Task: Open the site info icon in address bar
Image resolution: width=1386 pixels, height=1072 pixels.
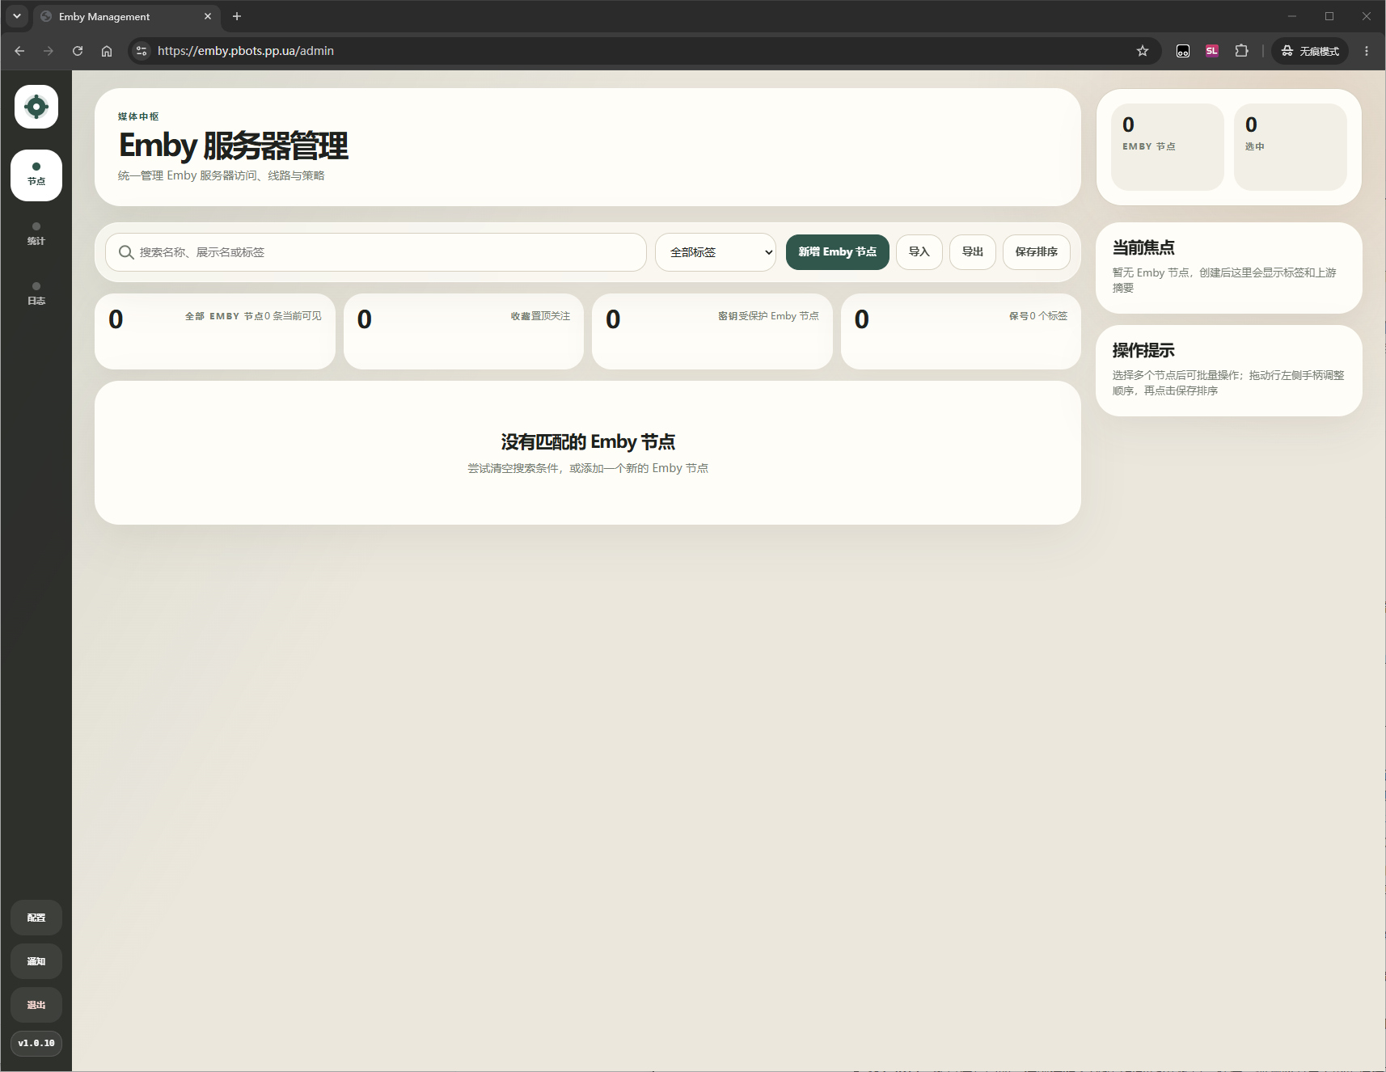Action: 142,51
